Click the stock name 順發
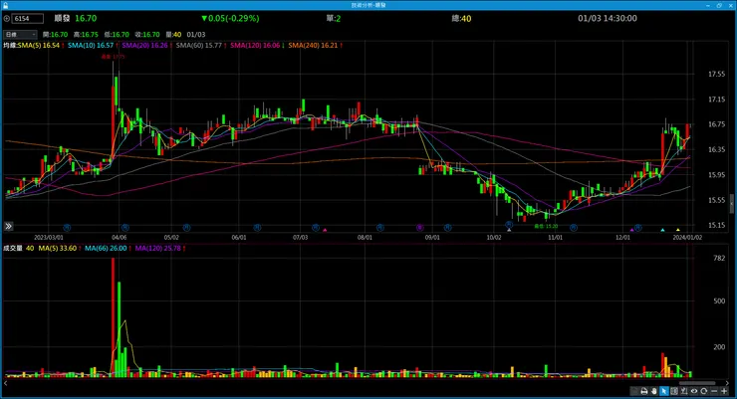This screenshot has width=737, height=399. pos(62,19)
